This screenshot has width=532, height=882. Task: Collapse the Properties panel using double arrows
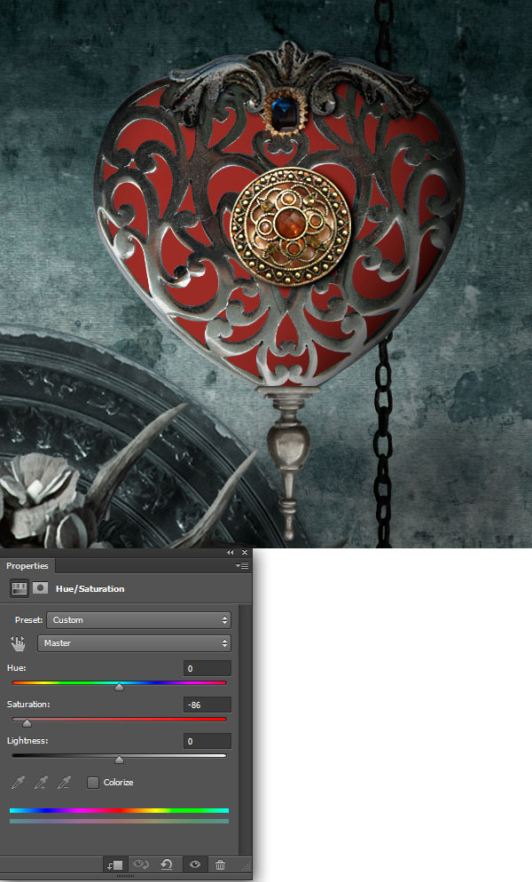pos(230,553)
